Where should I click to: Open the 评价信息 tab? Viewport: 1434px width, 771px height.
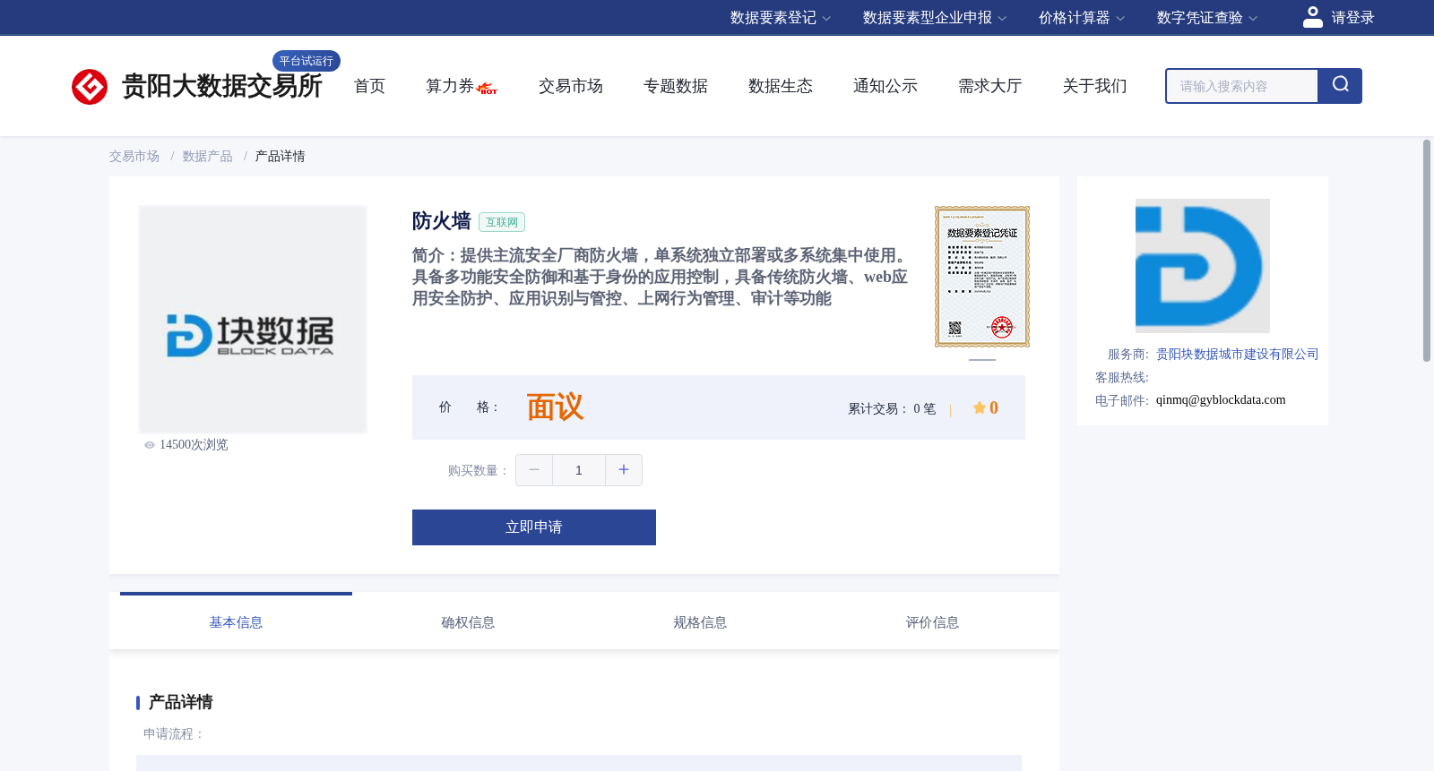pos(932,622)
